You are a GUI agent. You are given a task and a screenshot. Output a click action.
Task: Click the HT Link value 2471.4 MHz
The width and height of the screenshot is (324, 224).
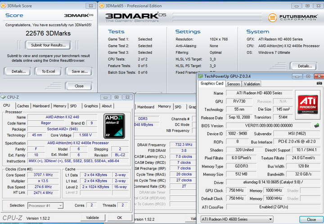pos(43,193)
